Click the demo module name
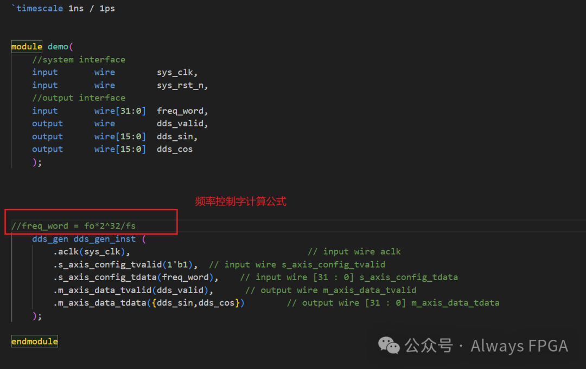Viewport: 586px width, 369px height. click(58, 47)
